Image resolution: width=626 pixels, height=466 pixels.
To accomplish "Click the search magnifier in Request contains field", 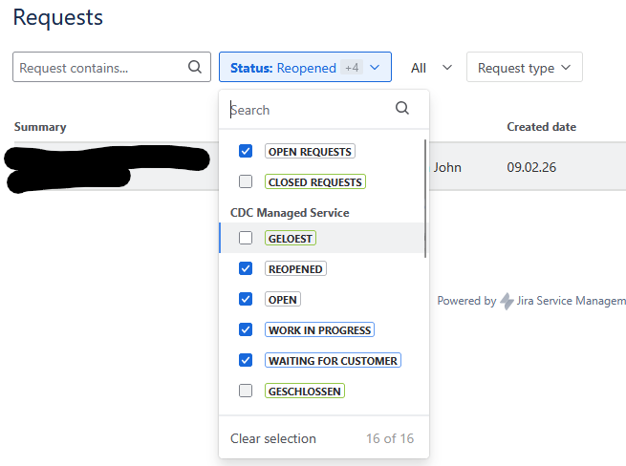I will [x=195, y=67].
